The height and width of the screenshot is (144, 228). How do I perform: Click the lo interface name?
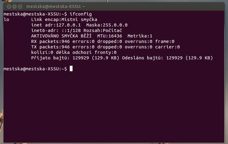[6, 19]
